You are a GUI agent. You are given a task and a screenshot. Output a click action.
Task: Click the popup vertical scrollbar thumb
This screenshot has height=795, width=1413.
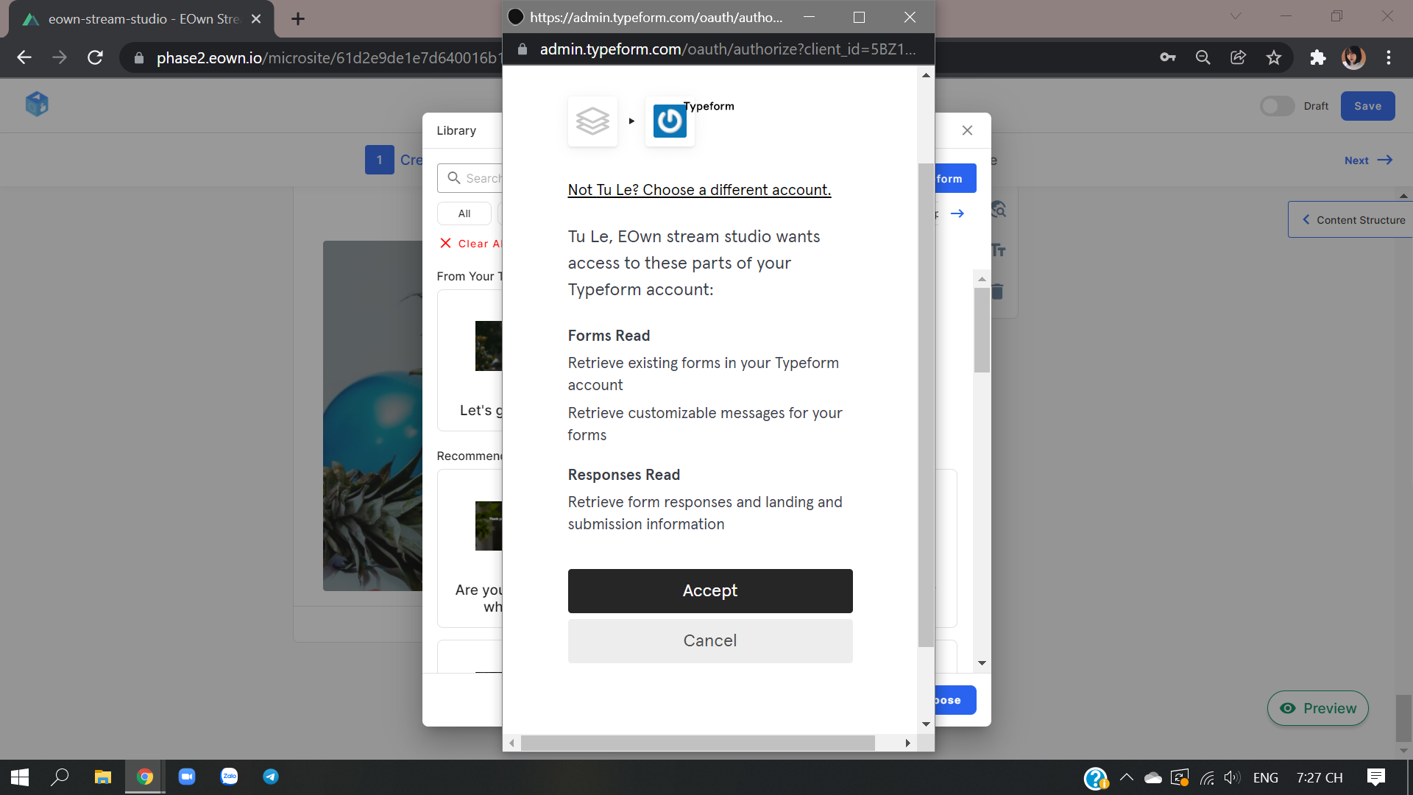click(x=926, y=405)
